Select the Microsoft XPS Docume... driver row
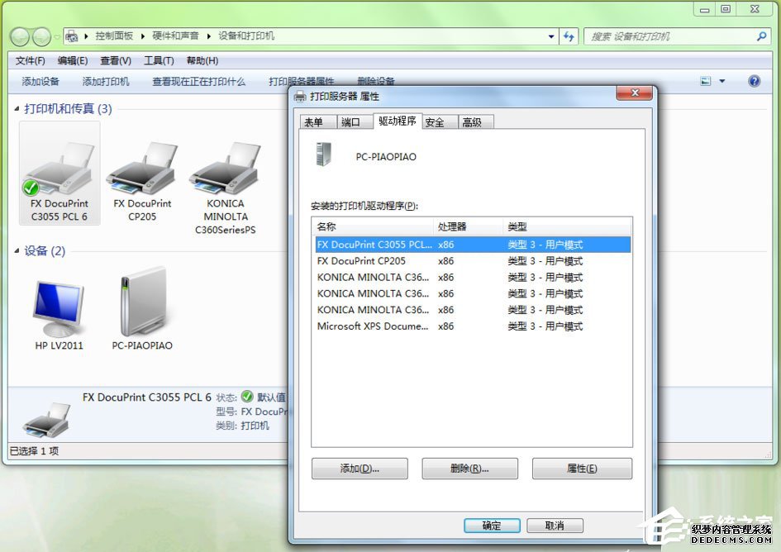781x552 pixels. click(474, 326)
